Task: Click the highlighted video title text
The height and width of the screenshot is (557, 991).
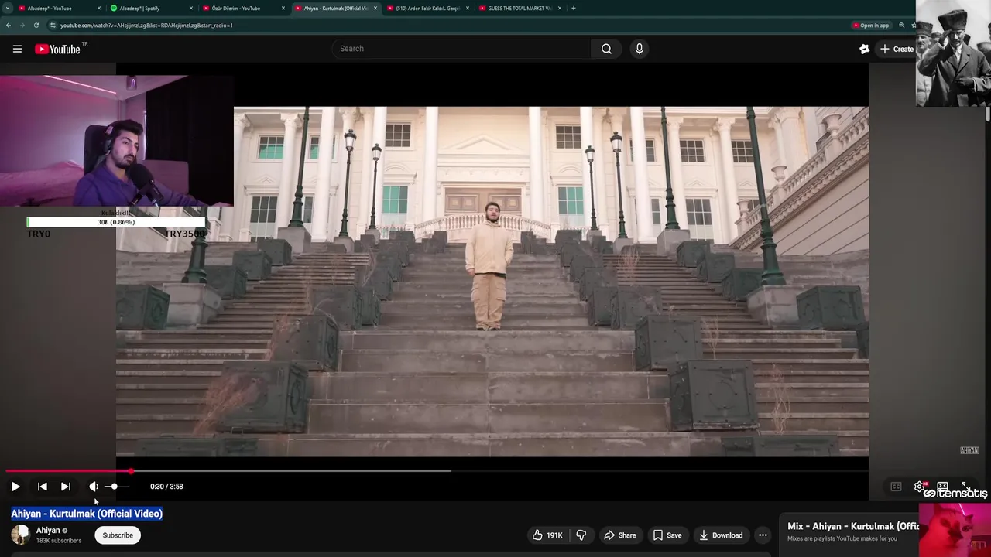Action: [87, 514]
